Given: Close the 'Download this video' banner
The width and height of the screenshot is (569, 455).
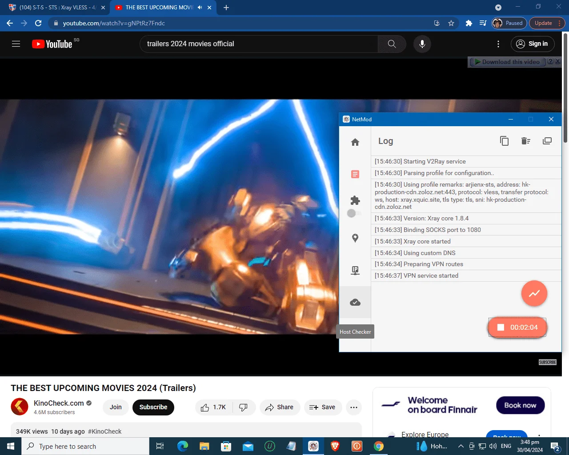Looking at the screenshot, I should tap(557, 62).
